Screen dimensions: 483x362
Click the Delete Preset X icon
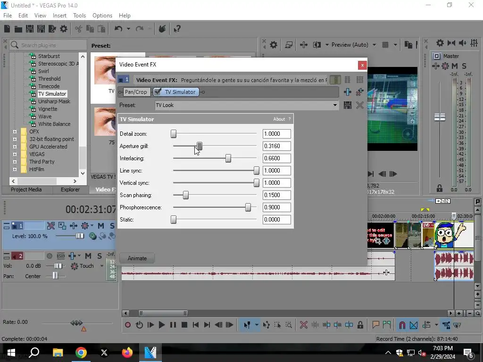click(x=359, y=105)
